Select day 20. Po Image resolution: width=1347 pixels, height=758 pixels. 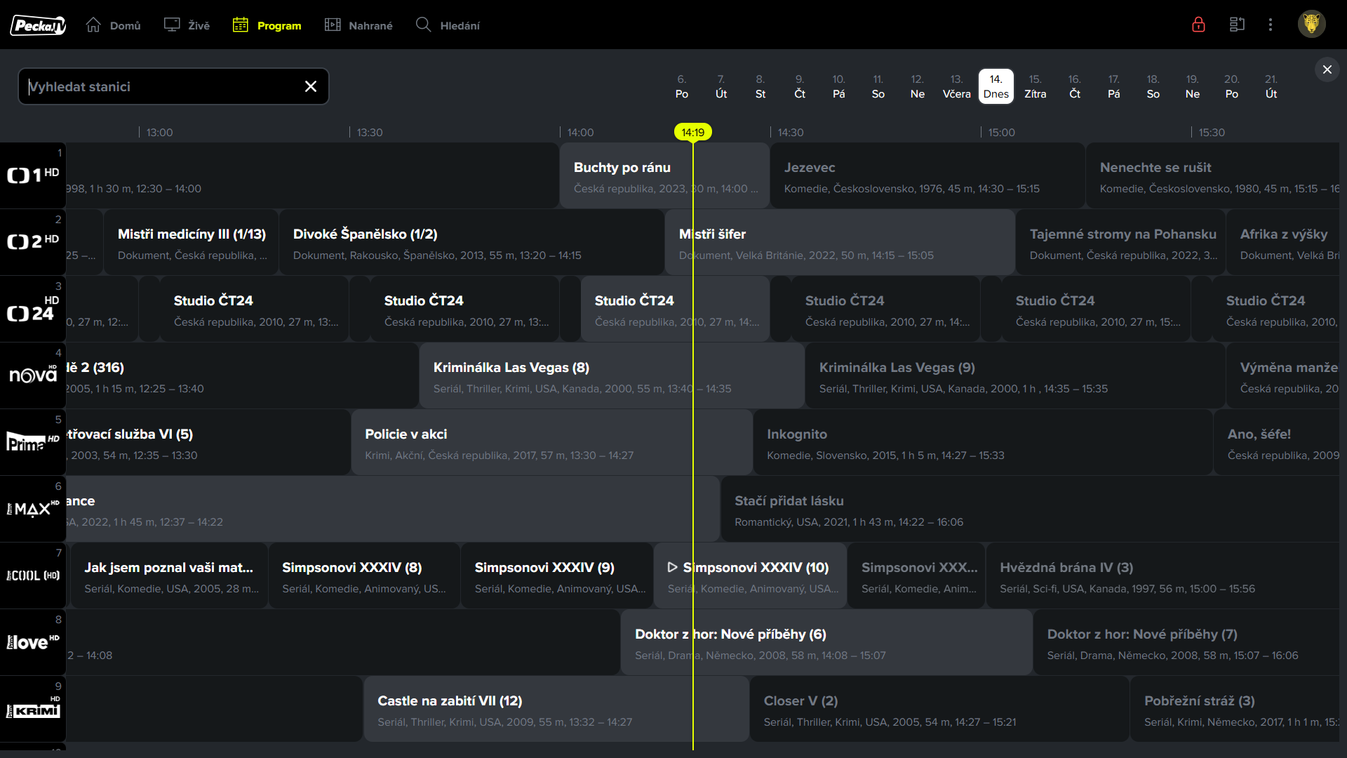[1232, 86]
